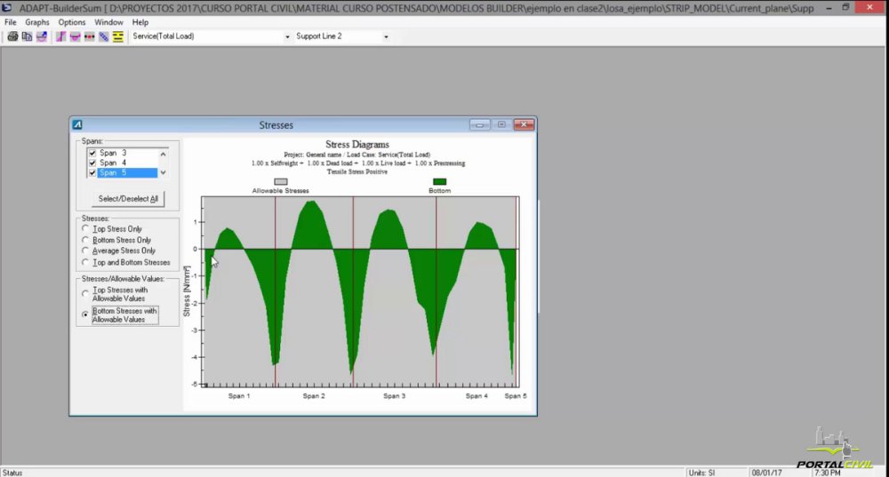Click the Span 2 axis label
This screenshot has width=889, height=477.
(314, 396)
